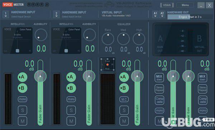The image size is (215, 130).
Task: Toggle mono on bus B
Action: [202, 111]
